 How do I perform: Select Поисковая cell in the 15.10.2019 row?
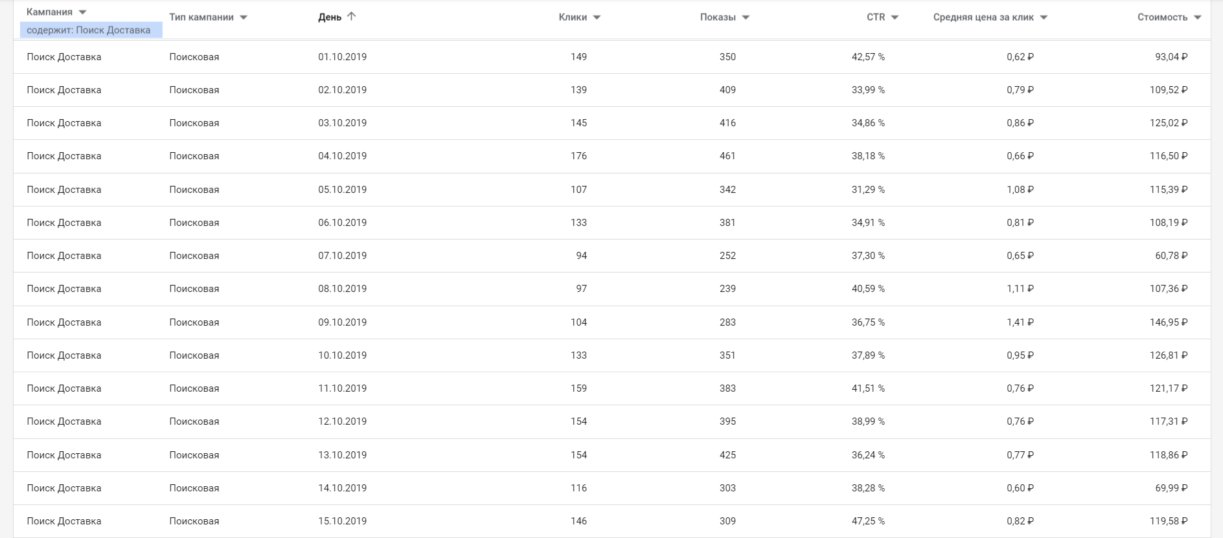point(194,521)
